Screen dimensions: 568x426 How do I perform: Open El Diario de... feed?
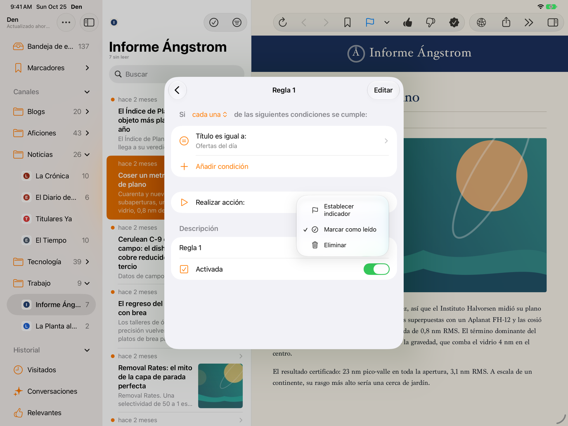pos(51,197)
